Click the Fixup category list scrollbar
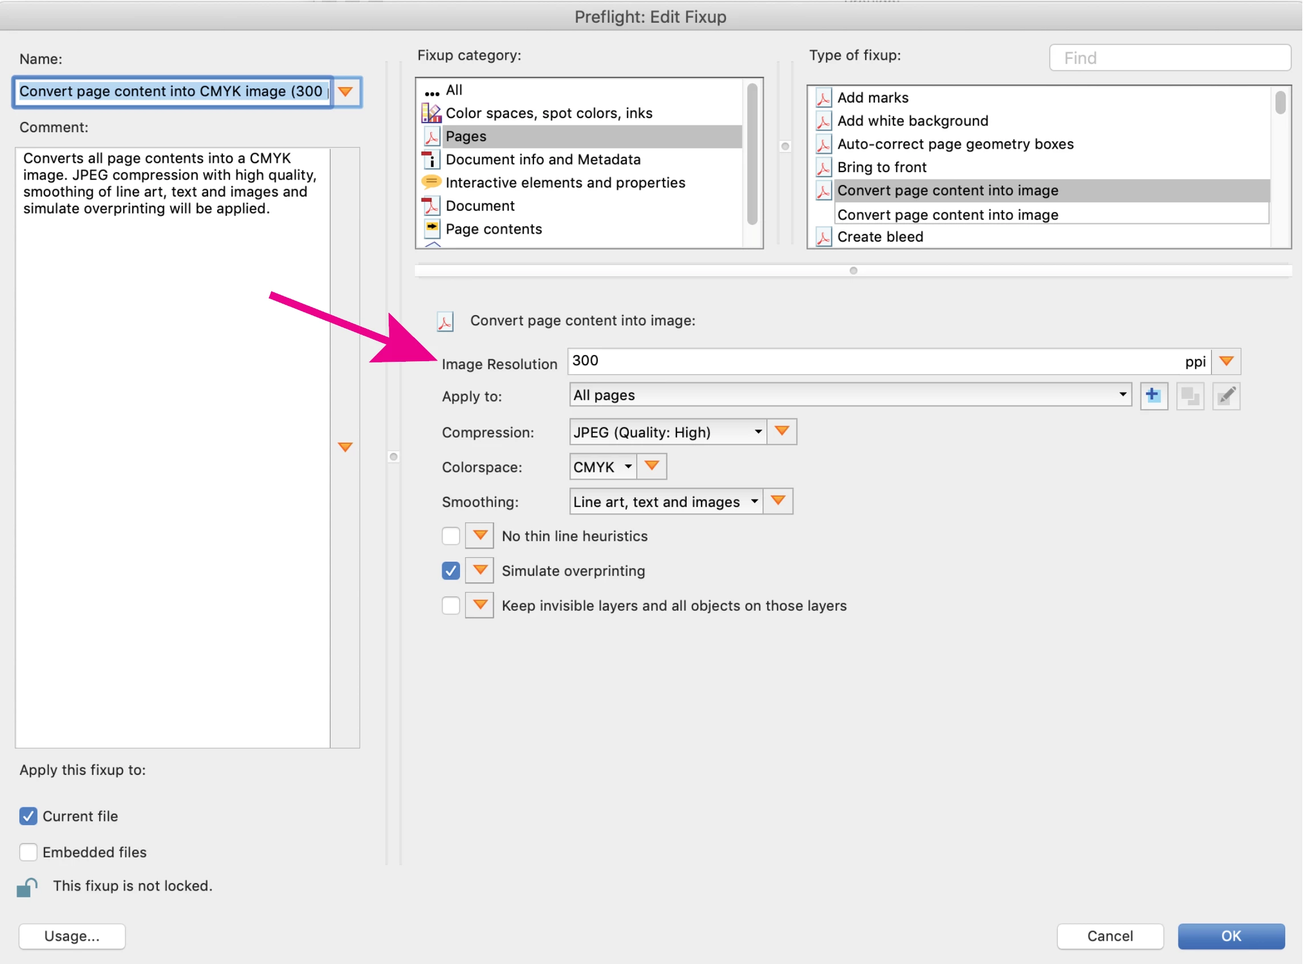The width and height of the screenshot is (1304, 964). pyautogui.click(x=753, y=154)
